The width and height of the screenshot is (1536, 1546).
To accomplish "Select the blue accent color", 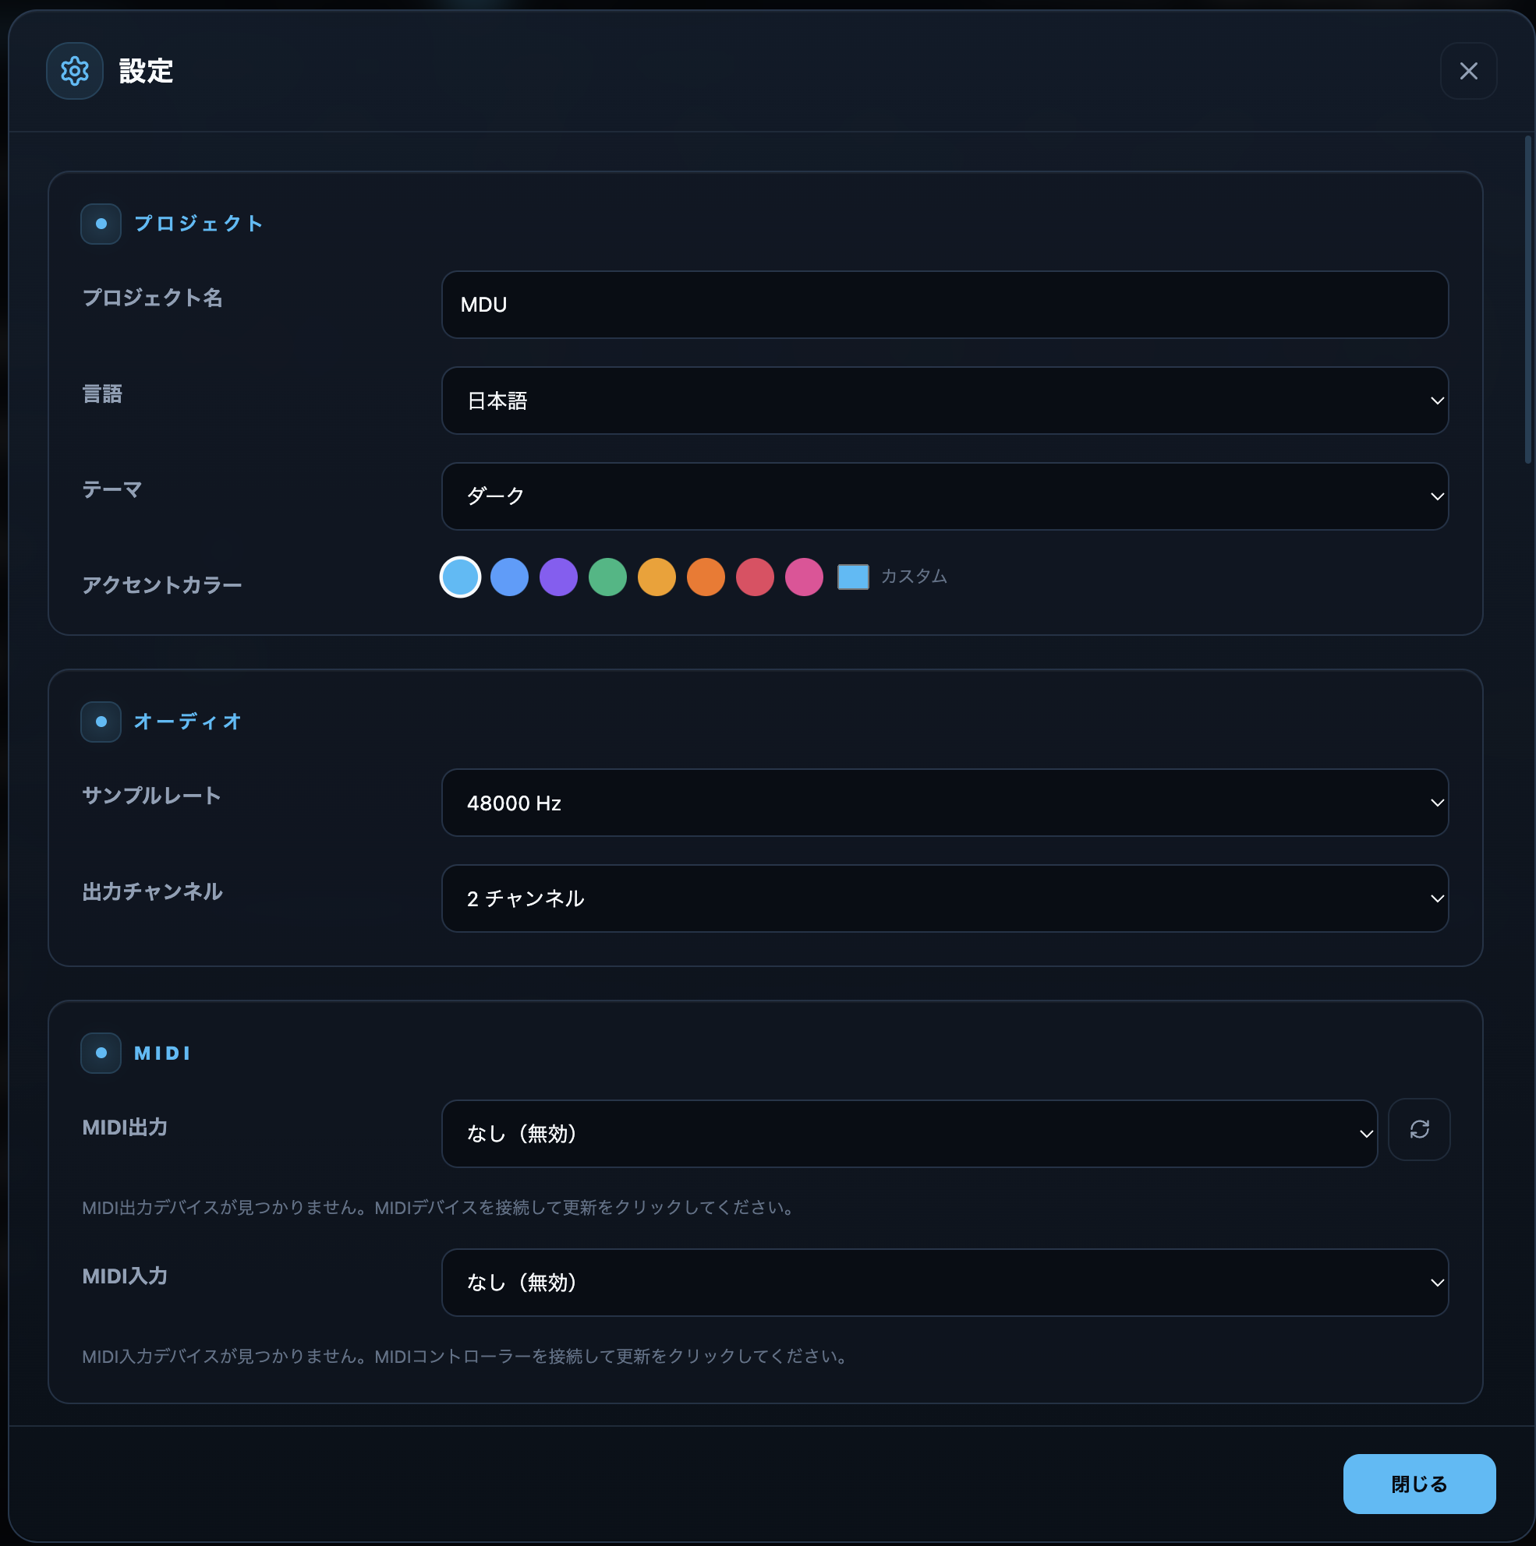I will (509, 577).
